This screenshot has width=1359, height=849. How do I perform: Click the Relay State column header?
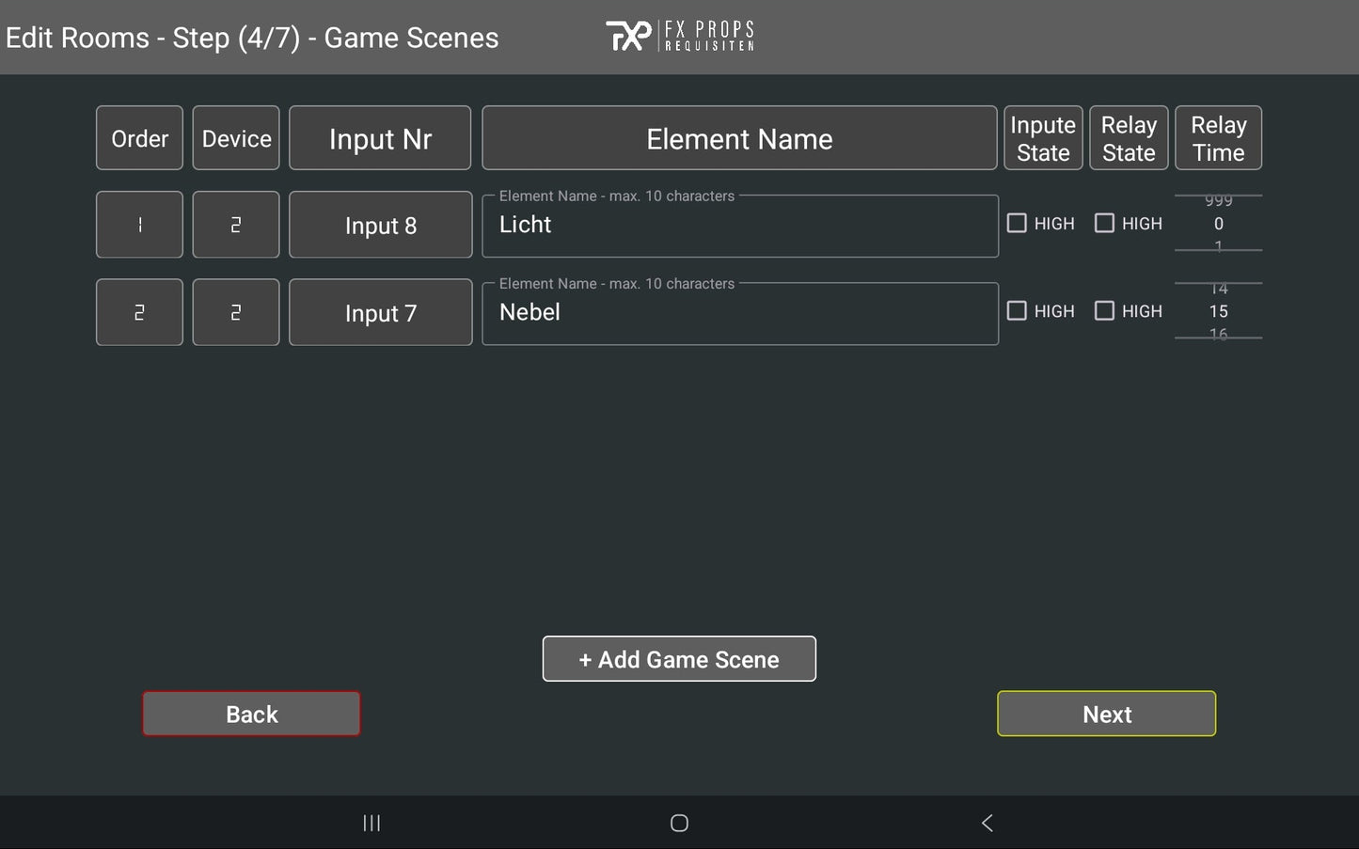coord(1128,137)
